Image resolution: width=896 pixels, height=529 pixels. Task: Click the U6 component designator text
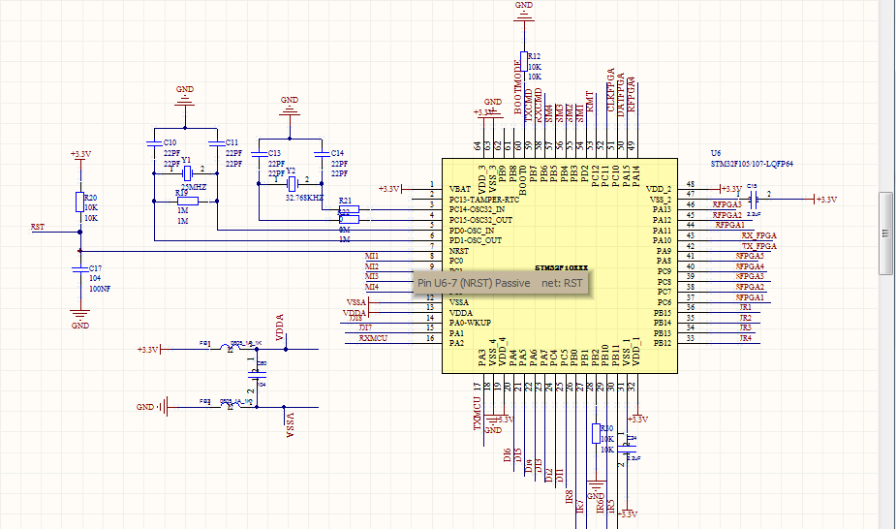coord(716,154)
